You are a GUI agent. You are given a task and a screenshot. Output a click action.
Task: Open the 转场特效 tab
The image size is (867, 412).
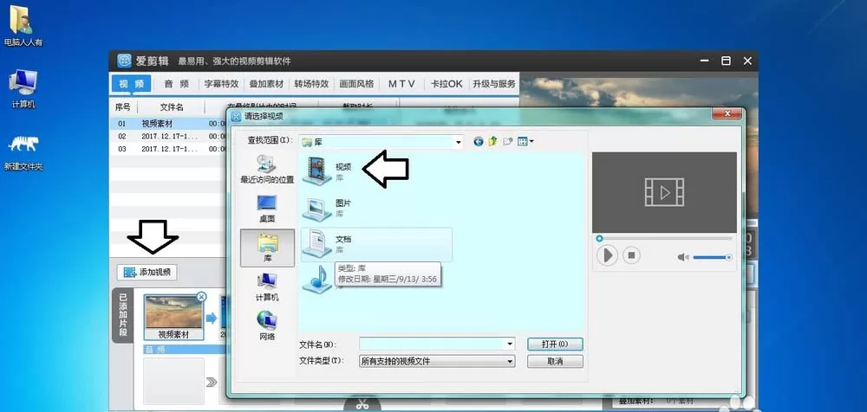coord(311,84)
